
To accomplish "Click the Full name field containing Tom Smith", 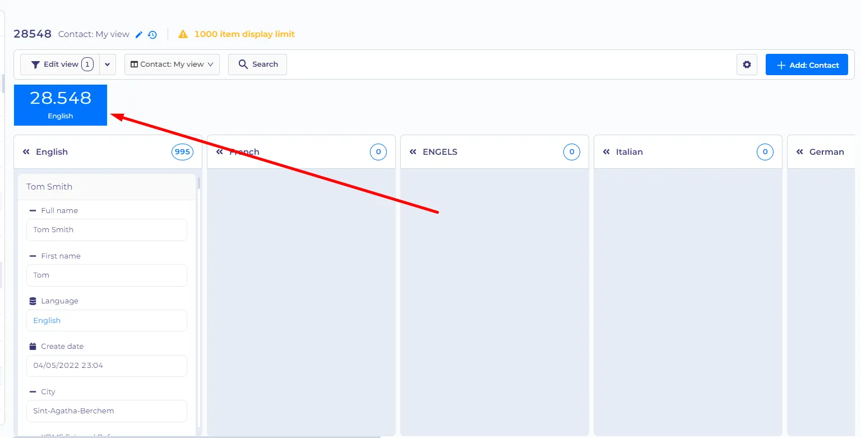I will (x=107, y=230).
